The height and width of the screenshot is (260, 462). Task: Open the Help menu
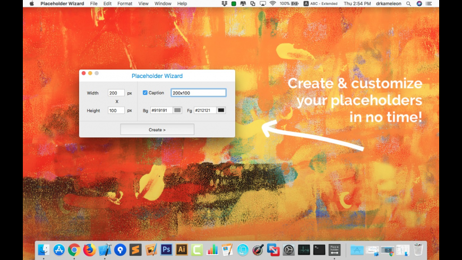pyautogui.click(x=182, y=4)
